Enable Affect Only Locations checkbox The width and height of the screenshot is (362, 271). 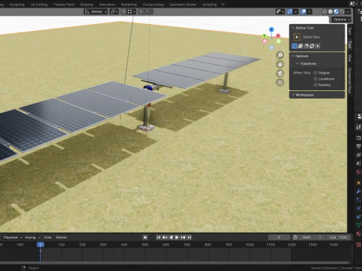pyautogui.click(x=316, y=79)
